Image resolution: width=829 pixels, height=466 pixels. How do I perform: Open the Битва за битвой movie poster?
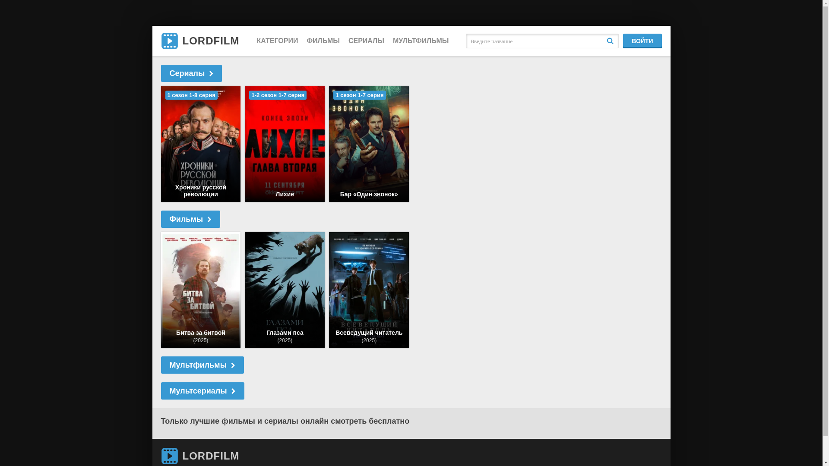[x=200, y=290]
